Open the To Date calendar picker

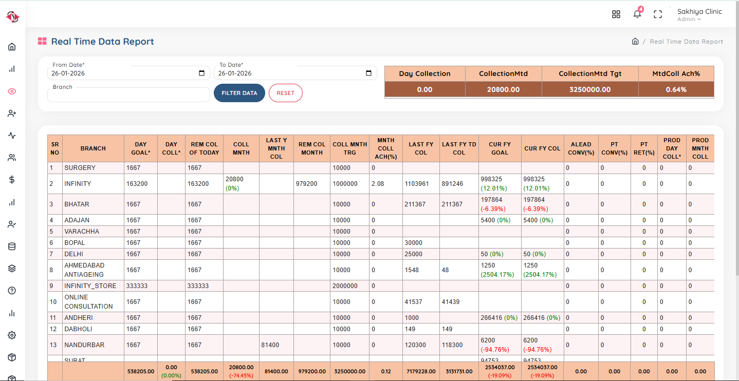click(368, 73)
